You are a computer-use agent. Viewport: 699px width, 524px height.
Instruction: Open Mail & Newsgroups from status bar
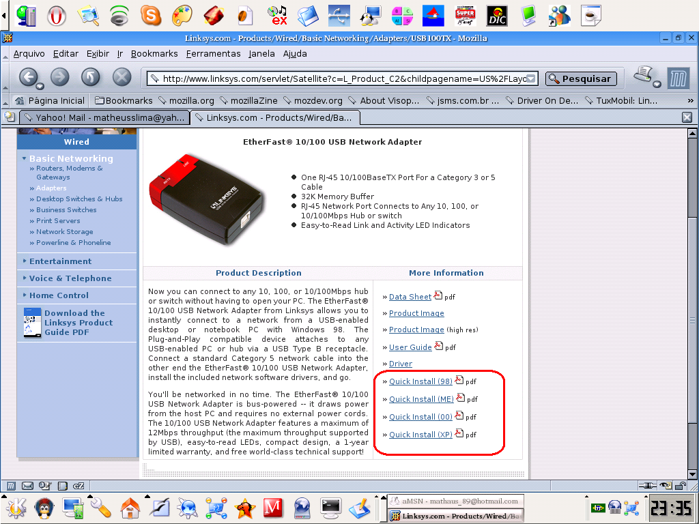pos(27,486)
